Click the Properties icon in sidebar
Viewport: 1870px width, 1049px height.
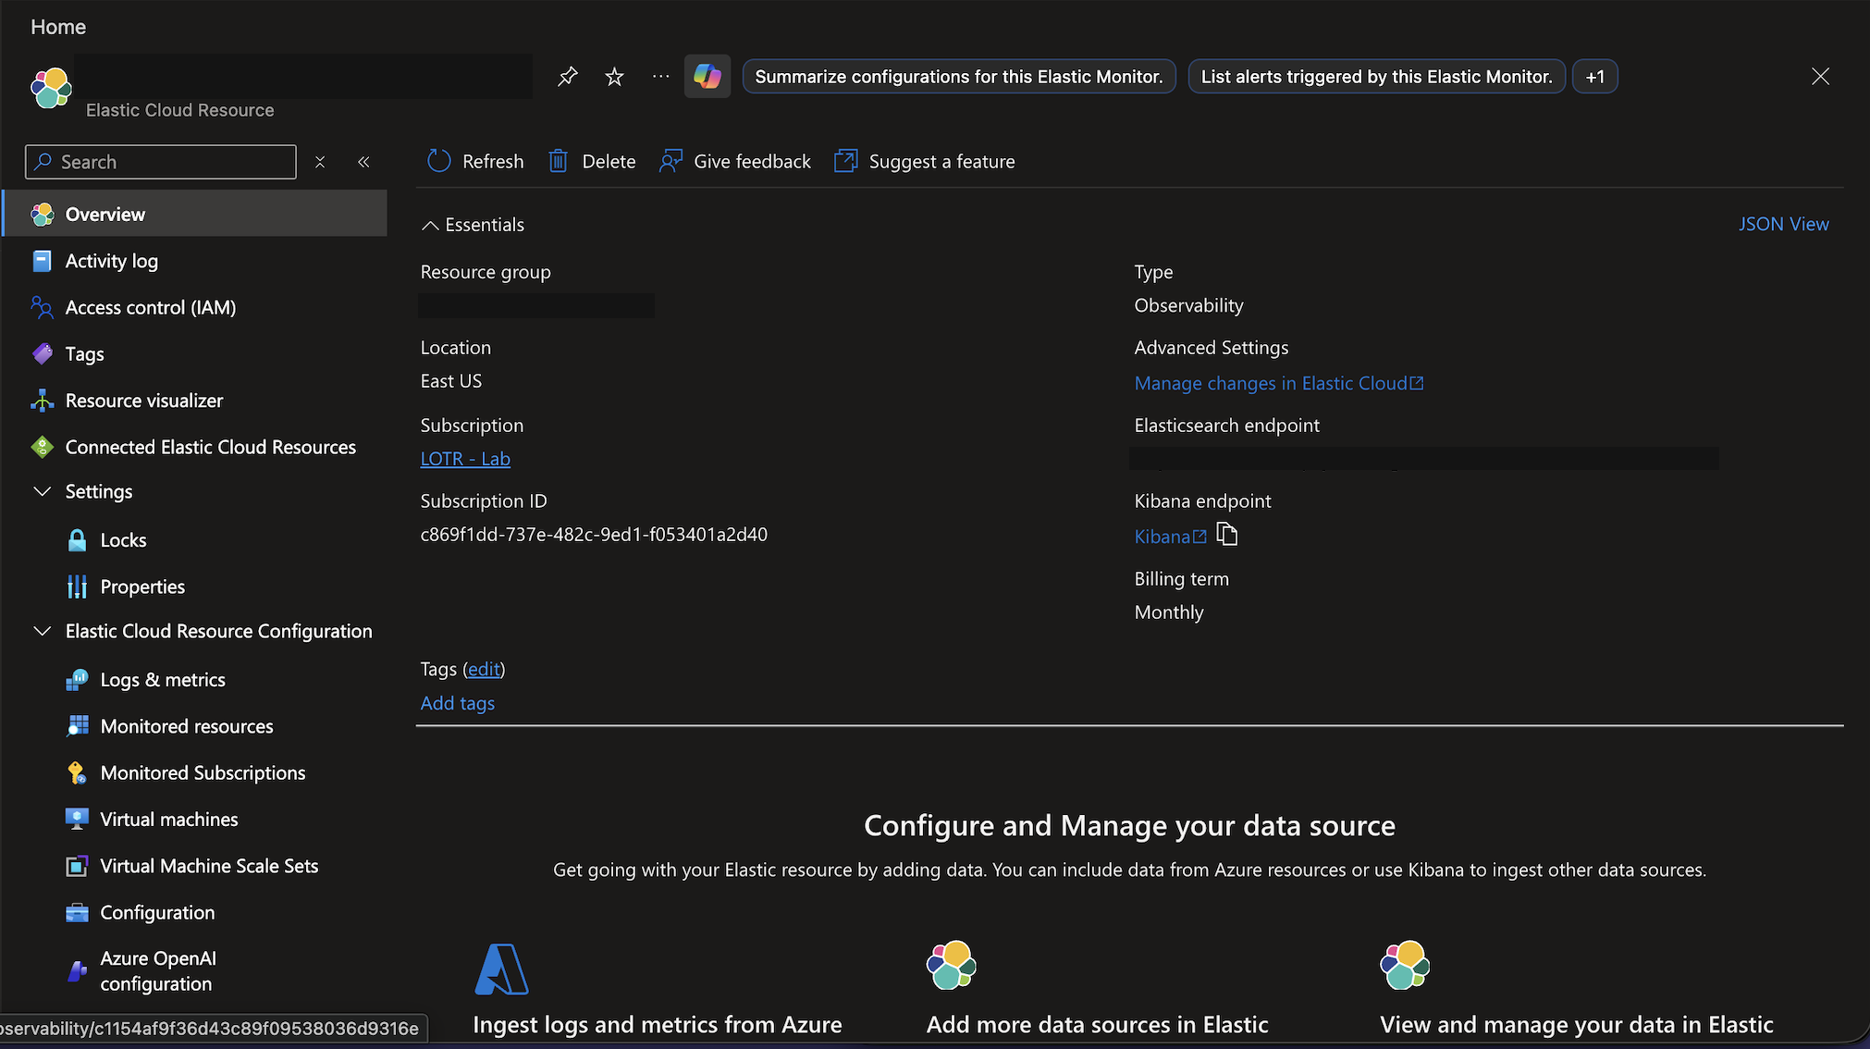point(77,586)
